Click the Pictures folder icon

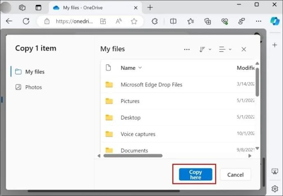tap(109, 101)
